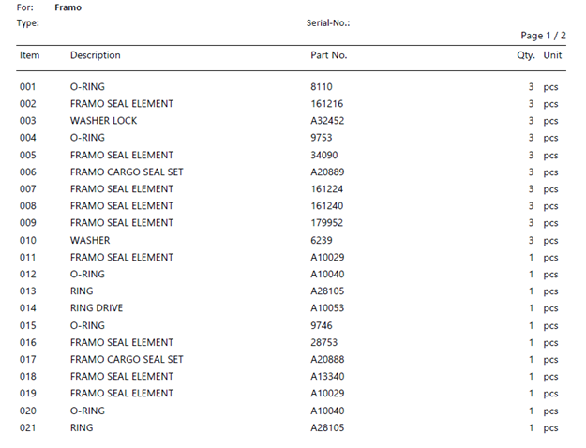Select item number 021
This screenshot has height=448, width=586.
(27, 428)
